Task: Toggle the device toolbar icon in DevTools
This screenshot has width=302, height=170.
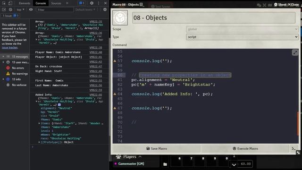Action: coord(10,3)
